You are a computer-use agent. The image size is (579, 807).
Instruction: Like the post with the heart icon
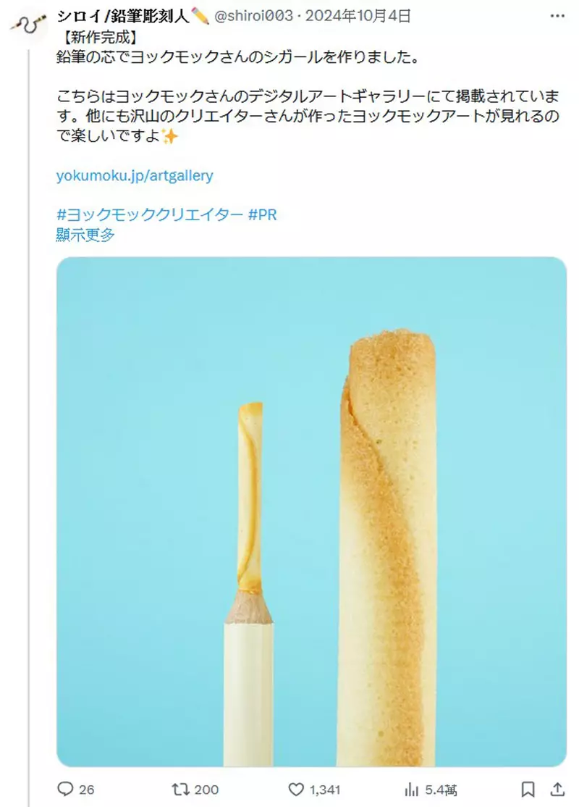click(x=296, y=789)
